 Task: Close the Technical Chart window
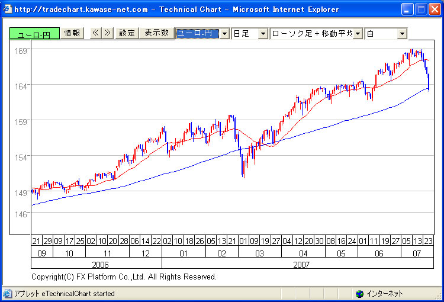tap(434, 9)
